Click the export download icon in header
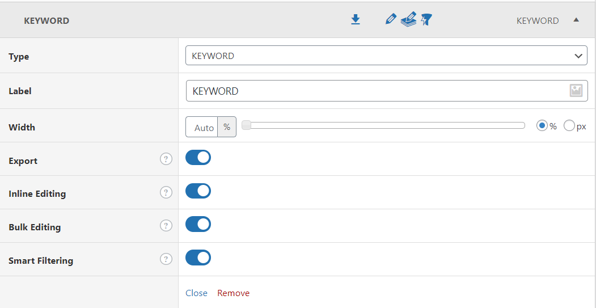596x308 pixels. click(x=356, y=20)
